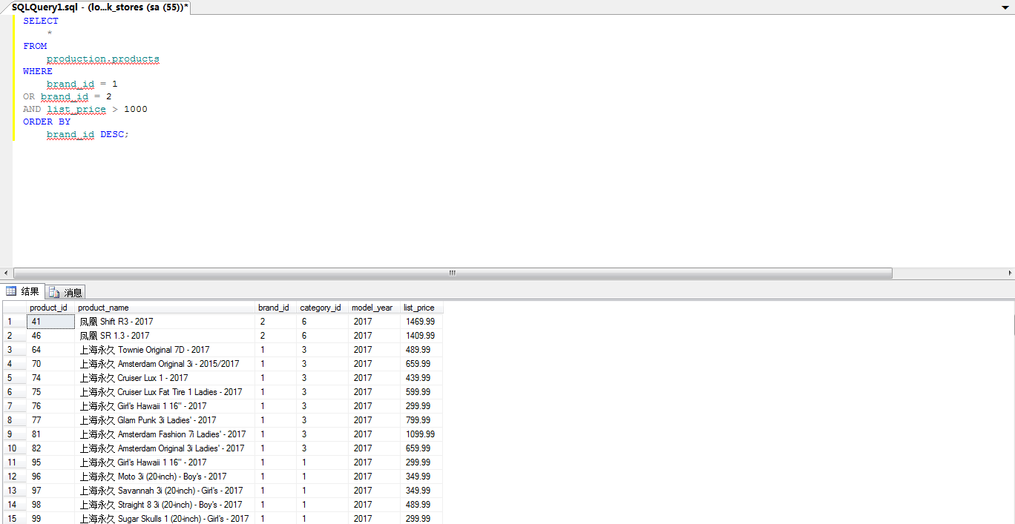
Task: Select the SQLQuery1.sql document tab
Action: (99, 7)
